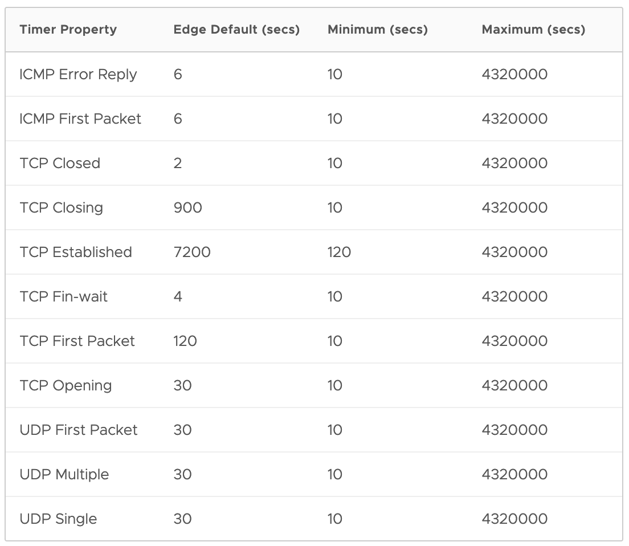The width and height of the screenshot is (629, 546).
Task: Select the UDP First Packet row label
Action: coord(79,430)
